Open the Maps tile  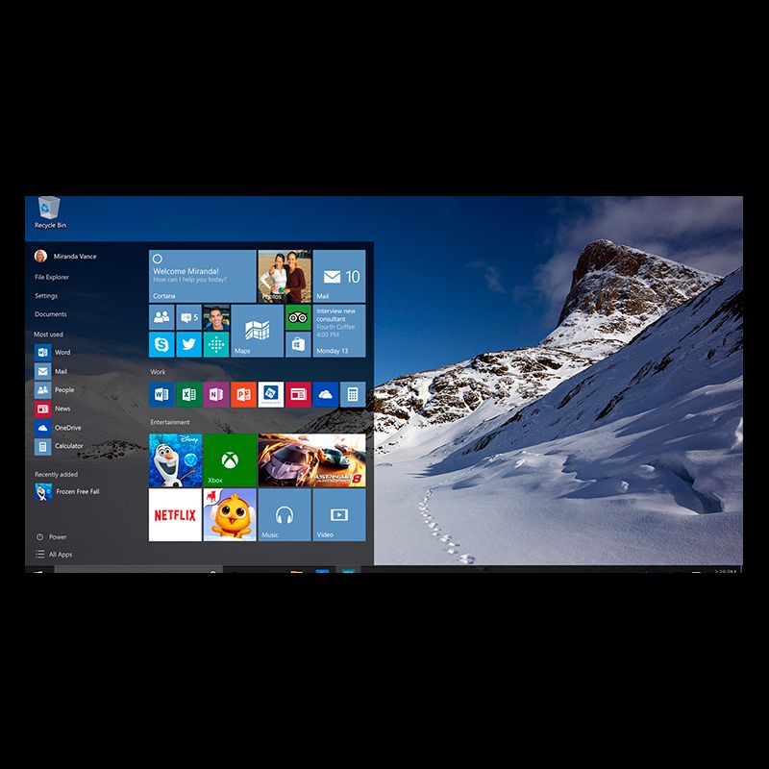[x=257, y=331]
